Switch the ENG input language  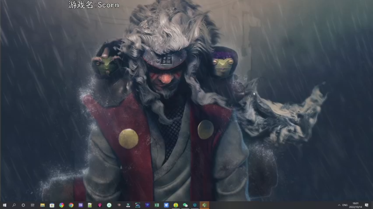(345, 205)
